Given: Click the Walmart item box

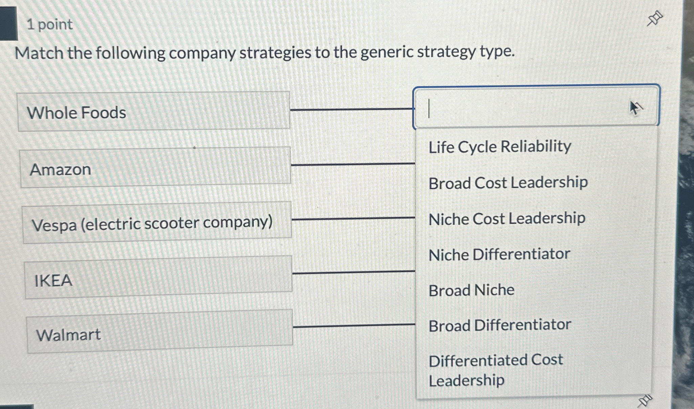Looking at the screenshot, I should pos(159,332).
